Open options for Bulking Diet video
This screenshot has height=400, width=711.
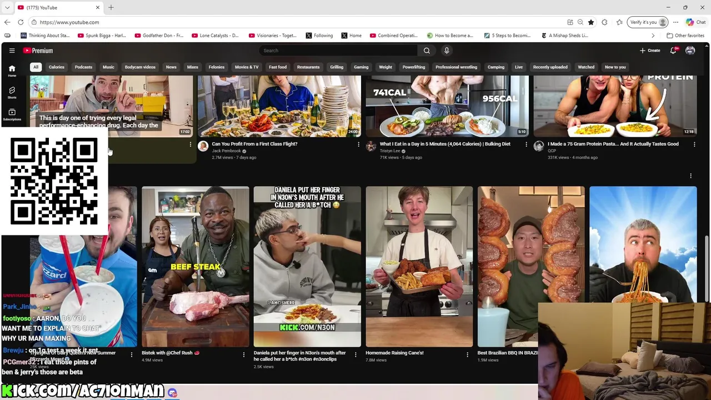pos(526,144)
